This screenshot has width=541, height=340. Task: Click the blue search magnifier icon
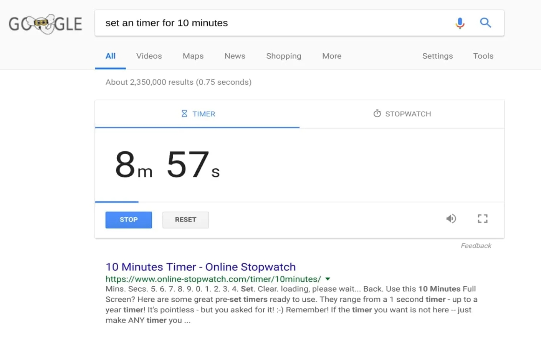pyautogui.click(x=485, y=23)
